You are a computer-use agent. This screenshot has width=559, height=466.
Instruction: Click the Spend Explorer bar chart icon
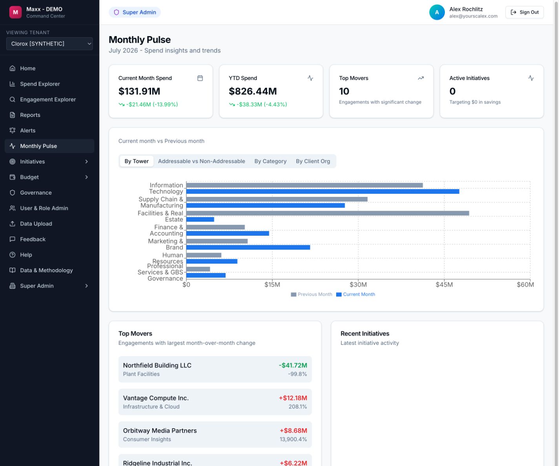point(13,84)
